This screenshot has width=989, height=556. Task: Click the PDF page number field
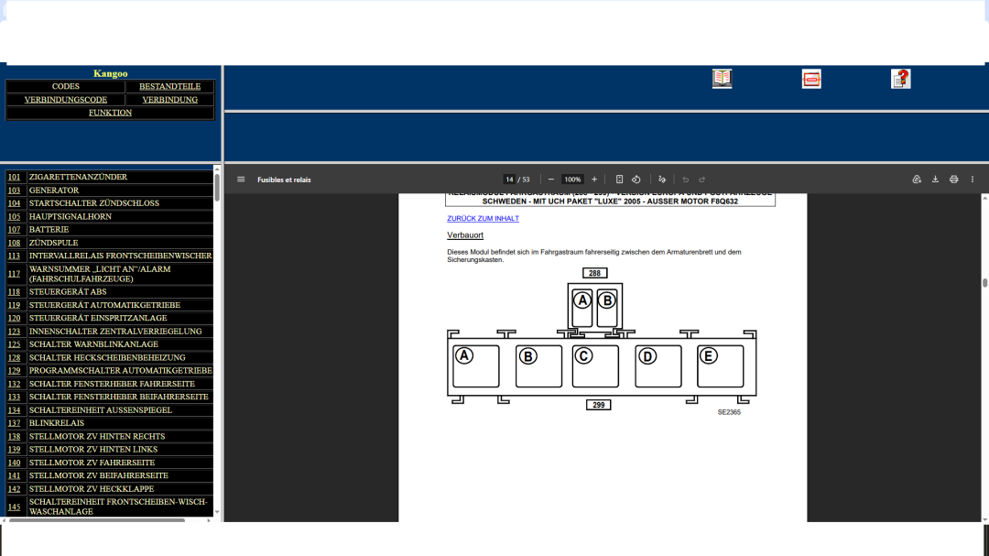click(509, 180)
